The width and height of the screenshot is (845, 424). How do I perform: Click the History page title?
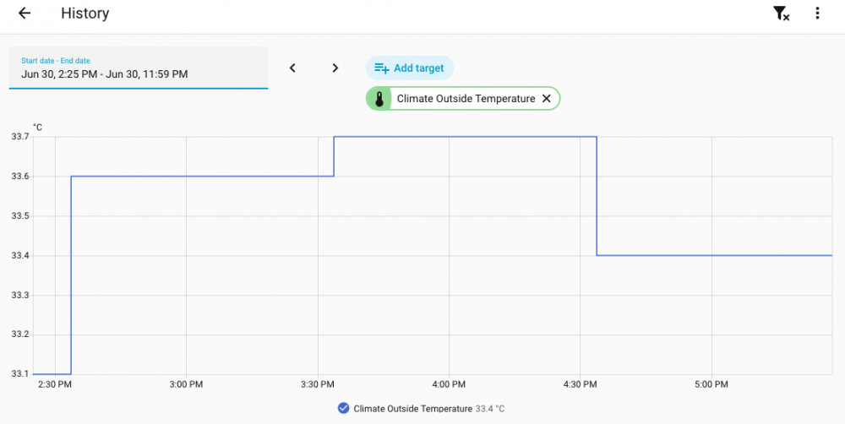click(85, 14)
